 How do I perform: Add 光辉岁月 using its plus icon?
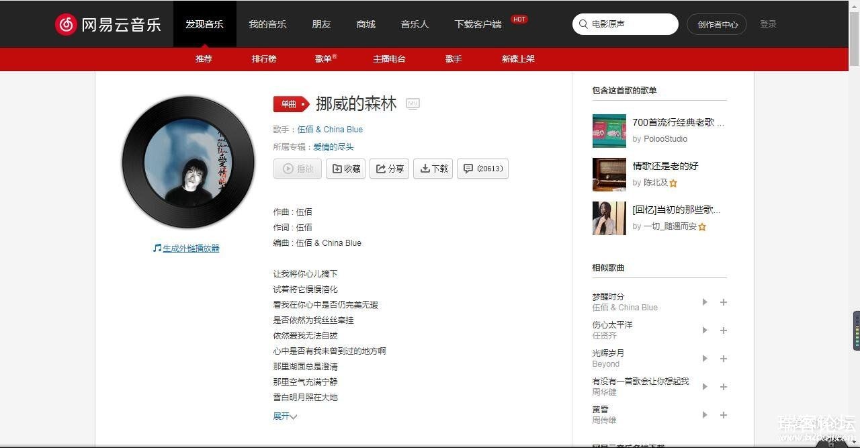click(x=724, y=359)
